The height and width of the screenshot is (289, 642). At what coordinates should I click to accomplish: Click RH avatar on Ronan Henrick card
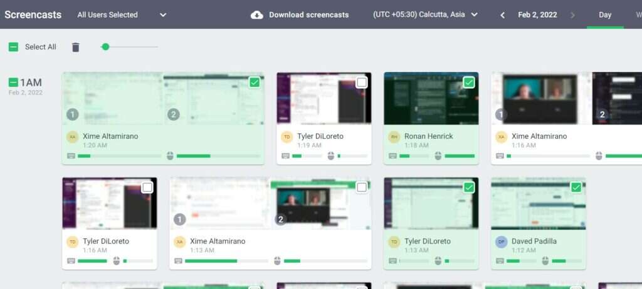(394, 137)
